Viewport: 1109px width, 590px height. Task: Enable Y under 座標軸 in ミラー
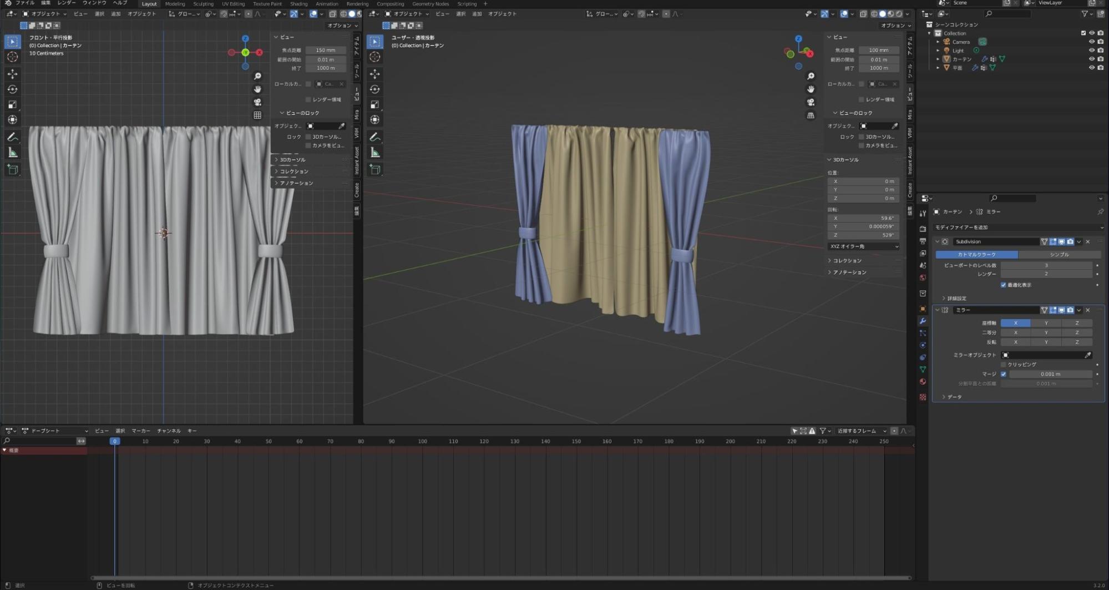1046,323
